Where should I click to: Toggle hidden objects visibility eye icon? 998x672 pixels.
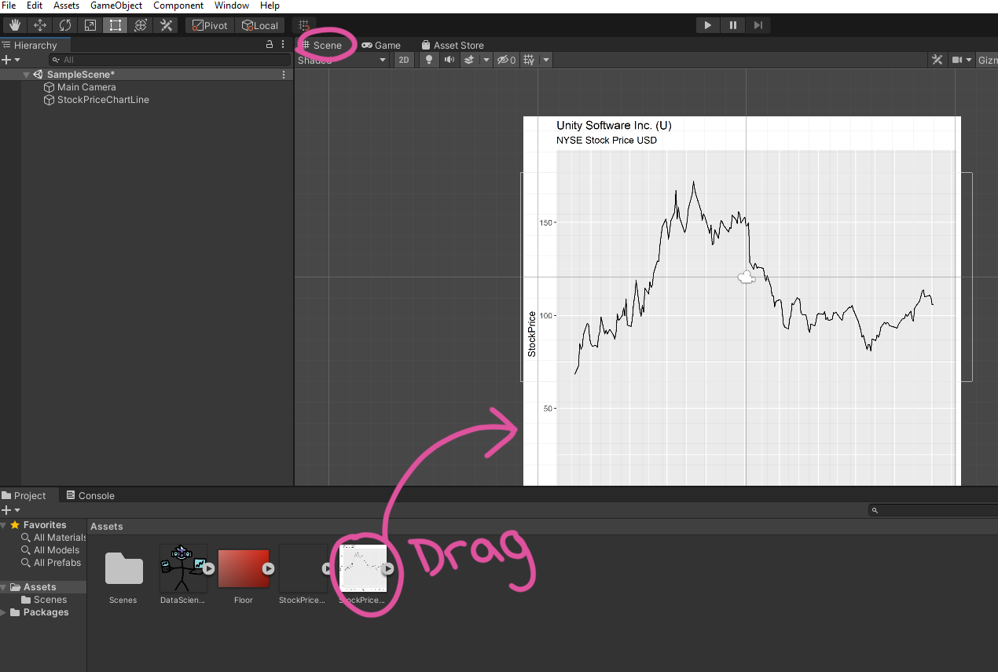coord(506,60)
